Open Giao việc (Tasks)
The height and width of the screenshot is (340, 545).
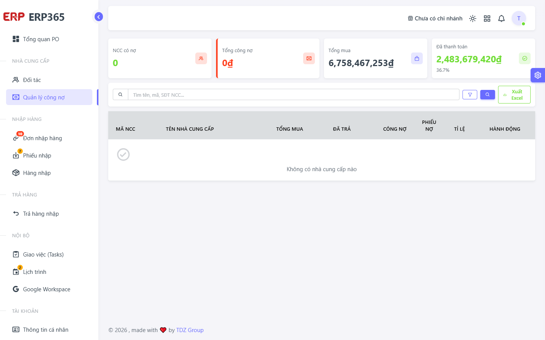[49, 254]
